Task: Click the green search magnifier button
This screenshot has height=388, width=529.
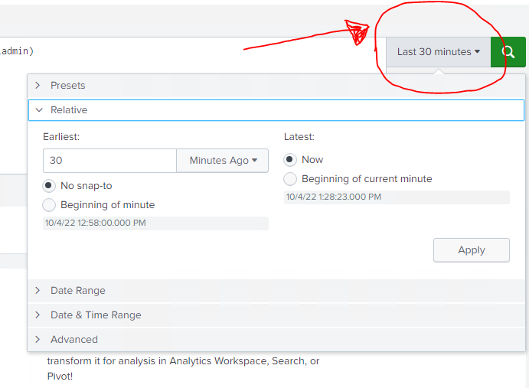Action: click(x=508, y=52)
